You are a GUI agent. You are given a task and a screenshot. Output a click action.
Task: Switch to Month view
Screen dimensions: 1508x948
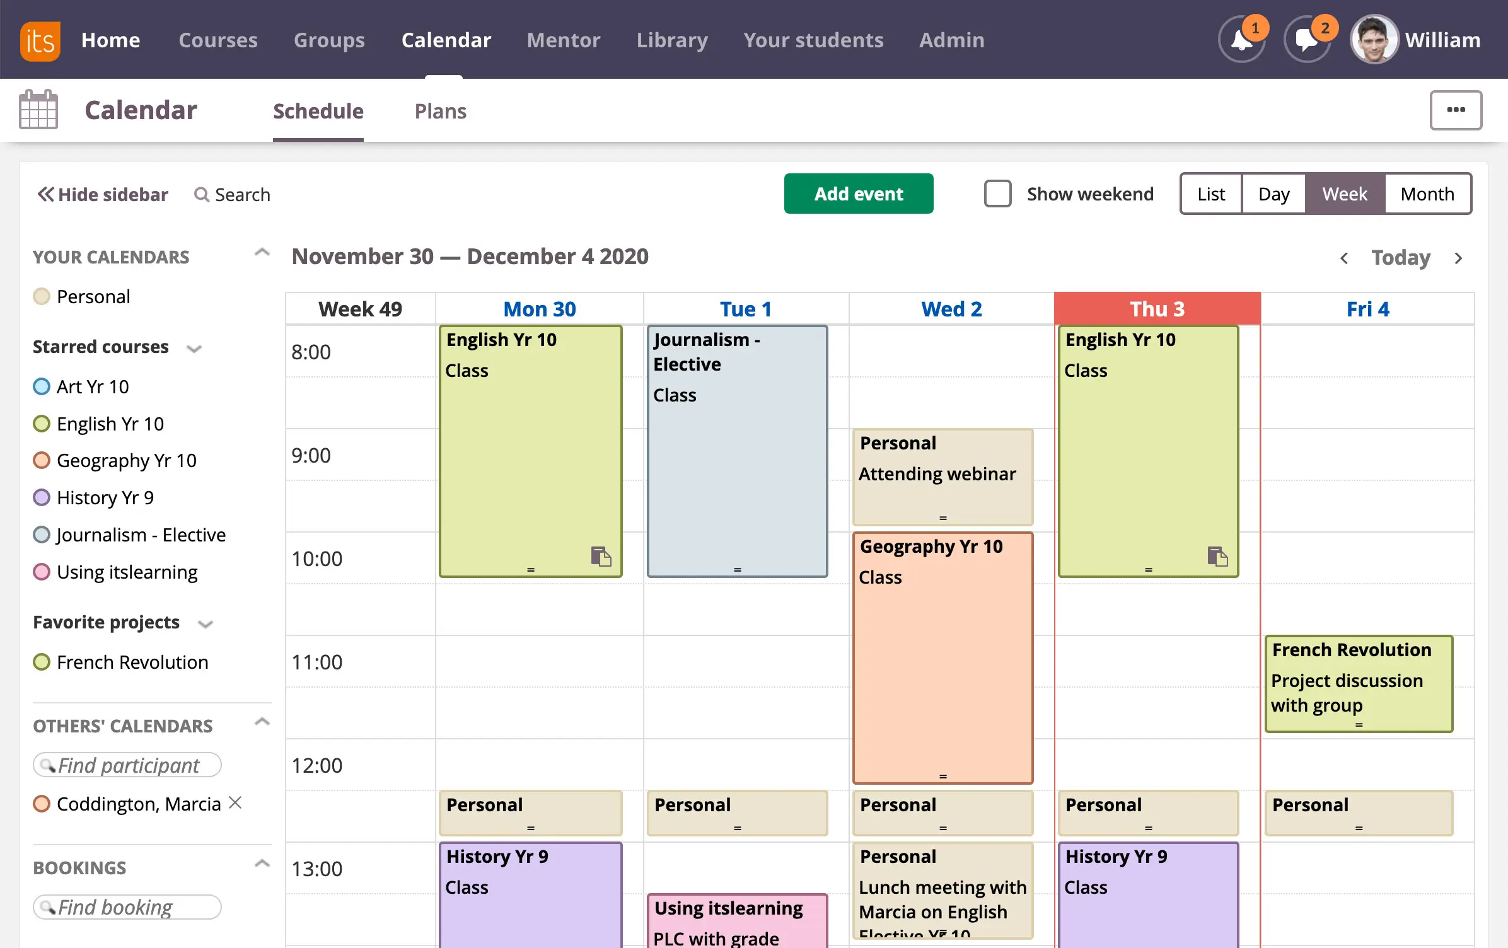tap(1427, 194)
